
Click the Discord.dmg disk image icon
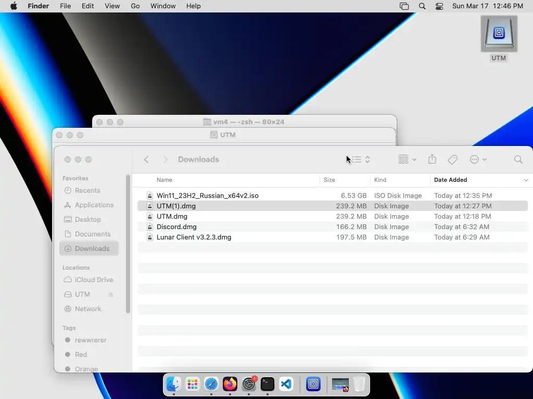(x=149, y=227)
